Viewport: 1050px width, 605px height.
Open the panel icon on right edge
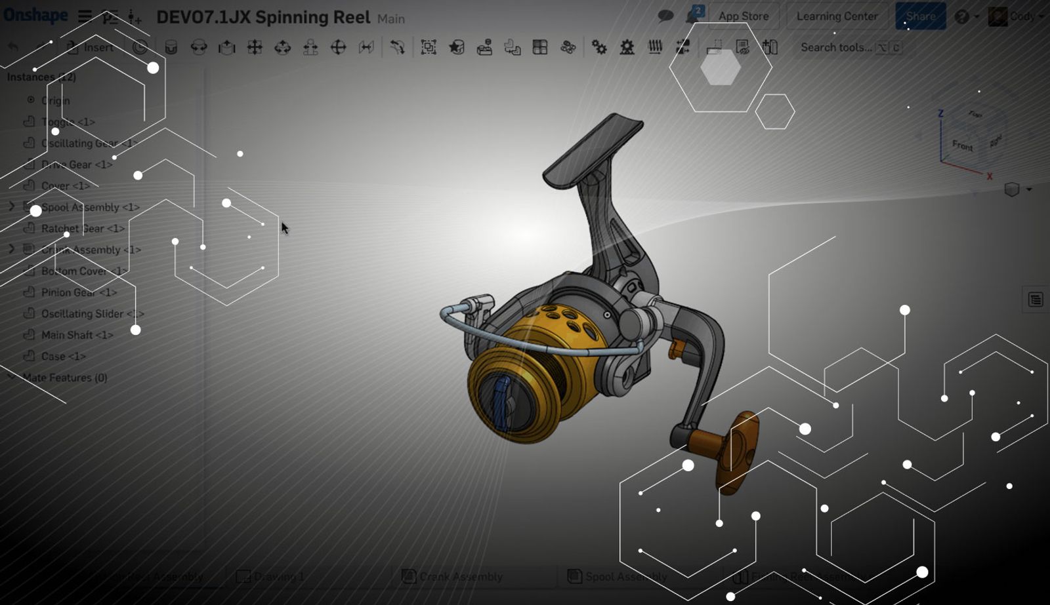(1035, 300)
